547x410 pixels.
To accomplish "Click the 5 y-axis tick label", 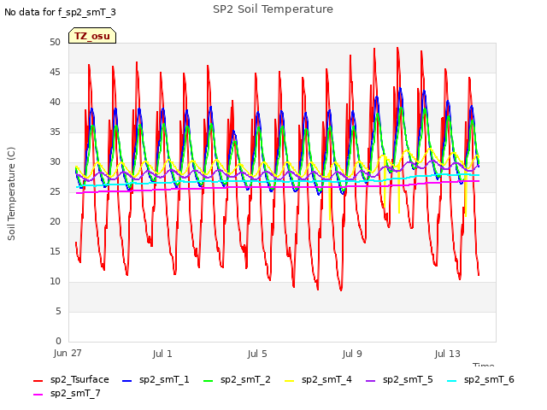I will pyautogui.click(x=58, y=311).
